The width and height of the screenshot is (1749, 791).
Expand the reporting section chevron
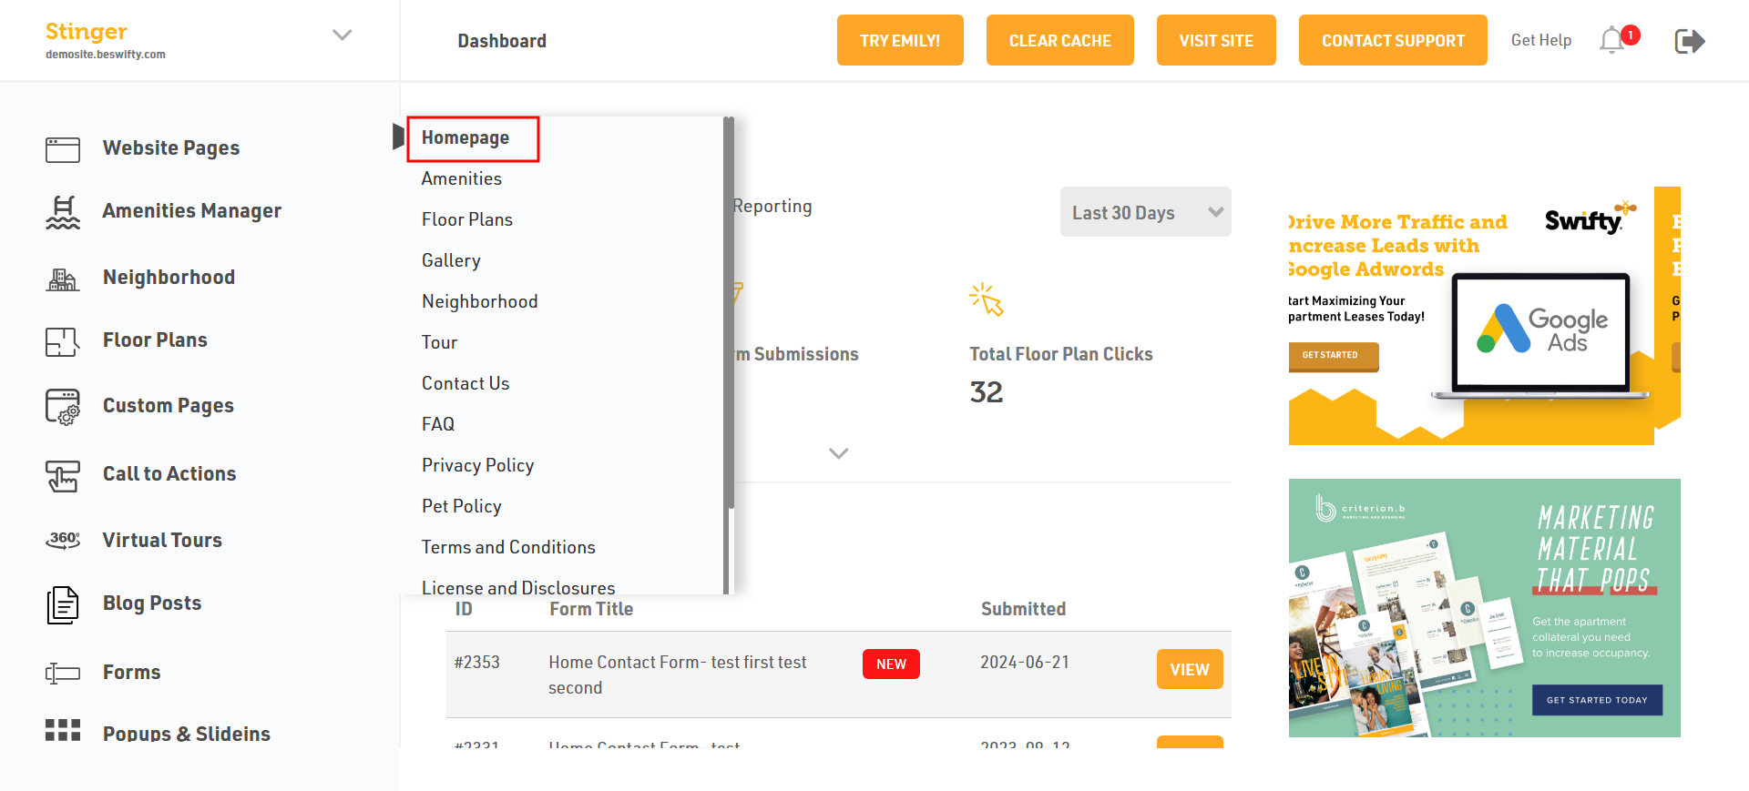point(838,453)
